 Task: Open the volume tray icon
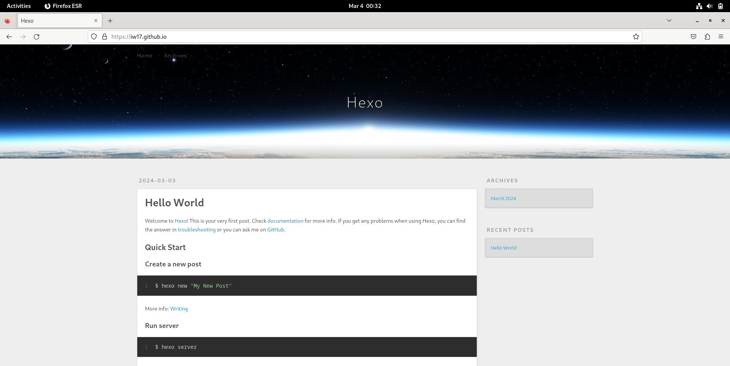click(709, 6)
